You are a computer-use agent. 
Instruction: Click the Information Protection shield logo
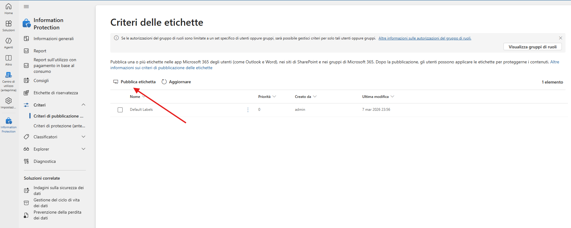(x=27, y=23)
